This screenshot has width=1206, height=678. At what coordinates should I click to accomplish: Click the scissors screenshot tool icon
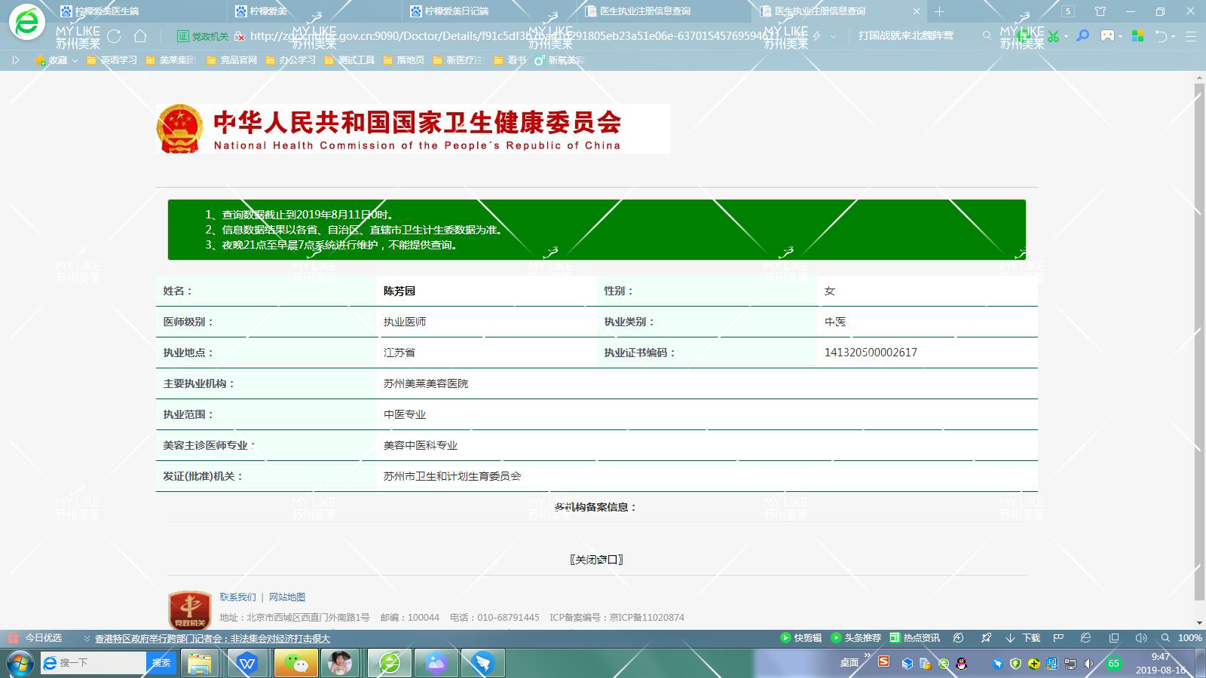pyautogui.click(x=1053, y=36)
